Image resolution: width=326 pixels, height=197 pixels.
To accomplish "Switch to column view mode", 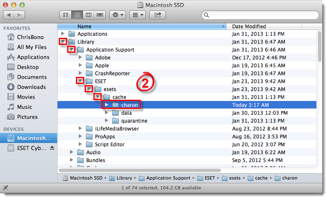I will (88, 15).
